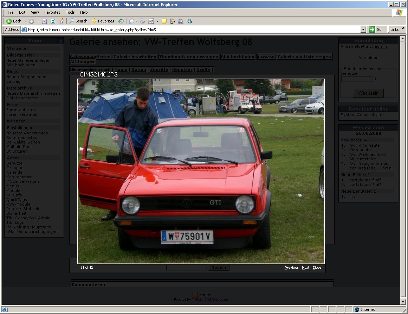Viewport: 408px width, 314px height.
Task: Click the Research books toolbar icon
Action: click(181, 21)
